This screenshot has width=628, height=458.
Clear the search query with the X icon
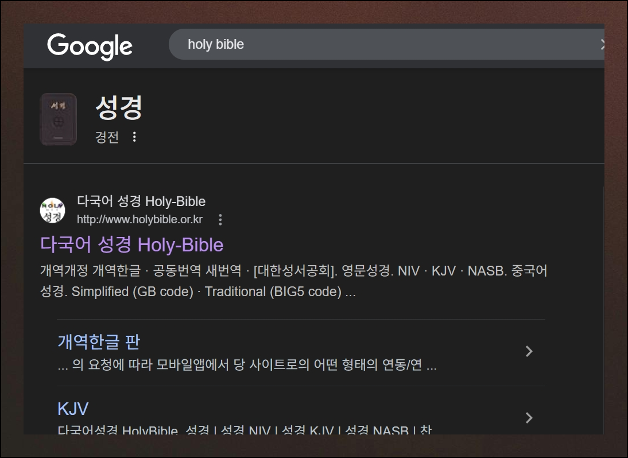click(x=602, y=44)
